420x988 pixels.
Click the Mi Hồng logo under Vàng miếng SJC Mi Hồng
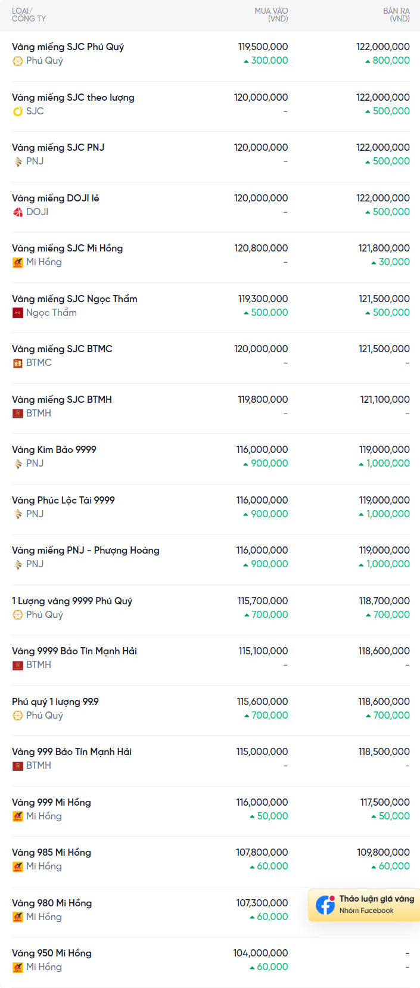click(x=18, y=262)
